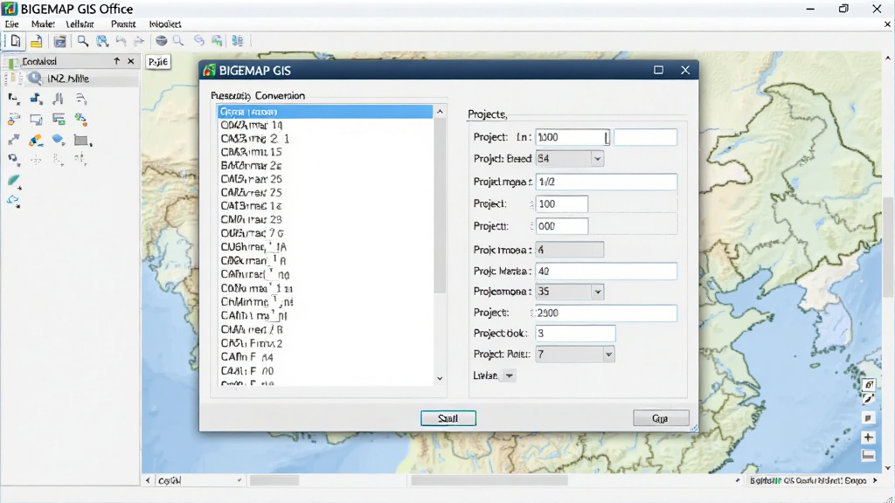
Task: Click the magnifier globe icon in side panel
Action: (x=35, y=78)
